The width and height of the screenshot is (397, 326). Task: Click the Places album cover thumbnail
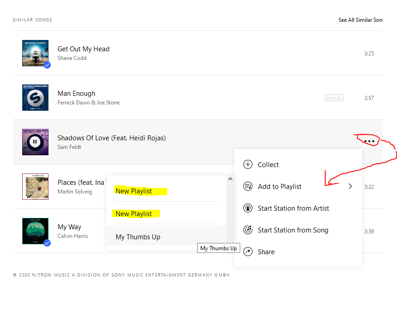tap(35, 186)
